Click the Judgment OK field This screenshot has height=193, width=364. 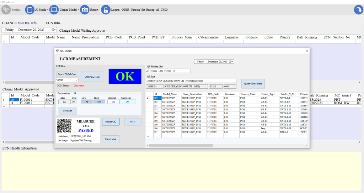[x=128, y=101]
